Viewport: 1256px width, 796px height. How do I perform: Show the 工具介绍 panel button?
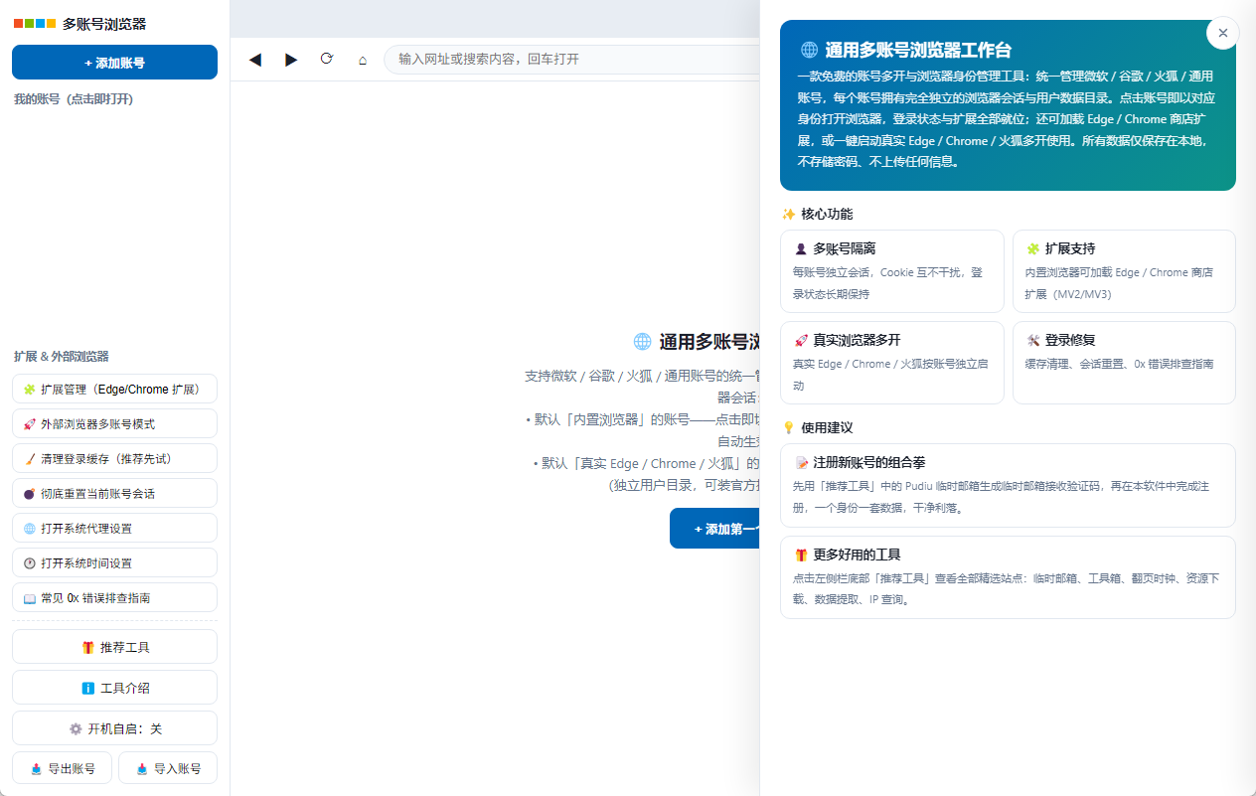(114, 688)
